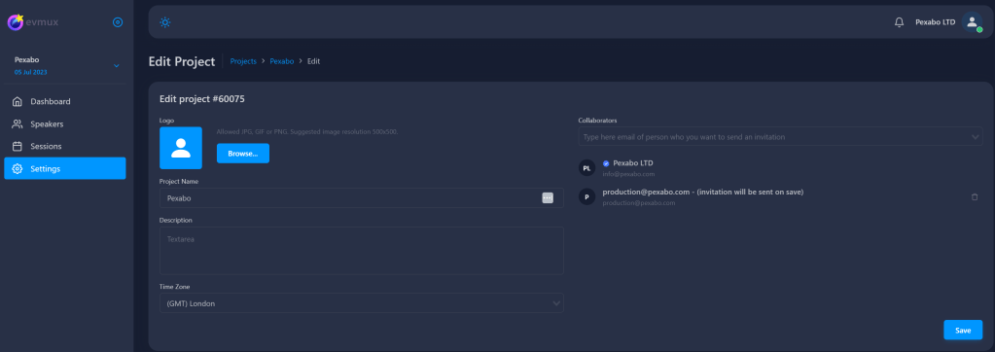
Task: Click the P avatar of production collaborator
Action: [x=586, y=197]
